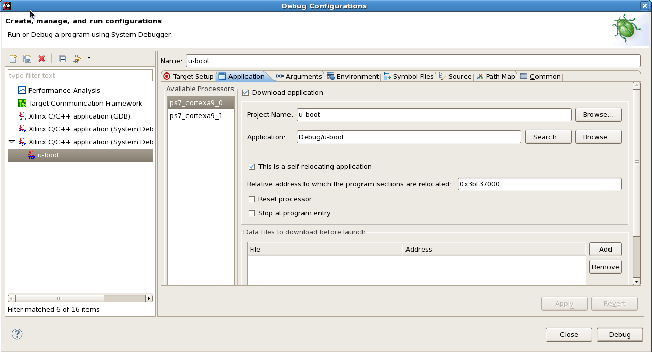Click the Target Communication Framework icon
Viewport: 652px width, 352px height.
(x=22, y=103)
